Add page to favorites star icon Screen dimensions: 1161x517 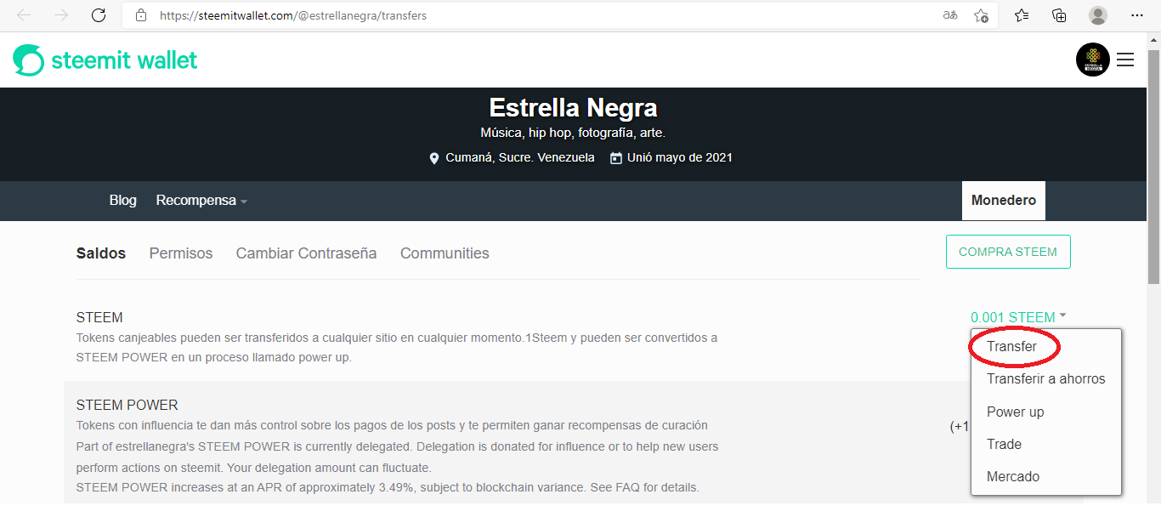click(x=981, y=15)
